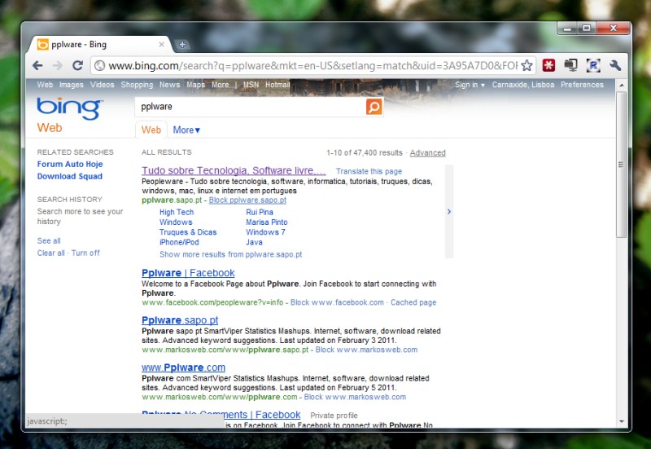Open News in the top Bing navigation

[x=170, y=85]
